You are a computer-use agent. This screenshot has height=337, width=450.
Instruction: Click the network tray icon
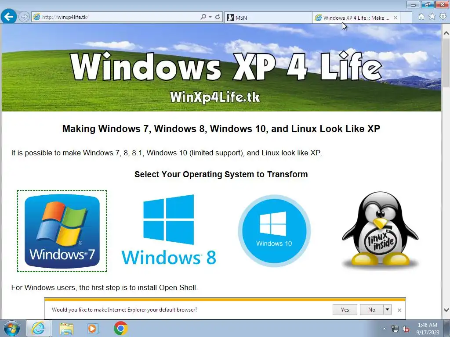pos(395,329)
